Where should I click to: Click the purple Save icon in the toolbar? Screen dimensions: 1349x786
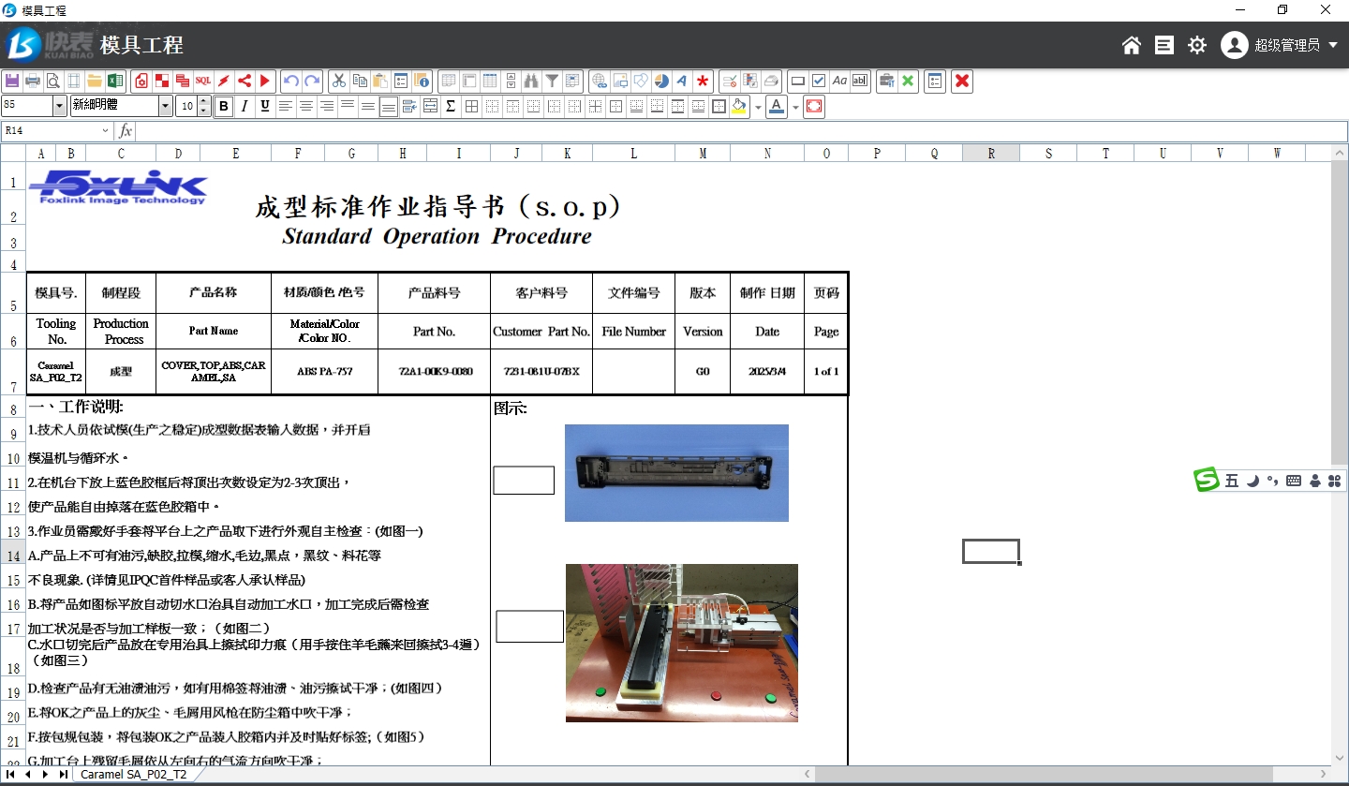[x=12, y=81]
